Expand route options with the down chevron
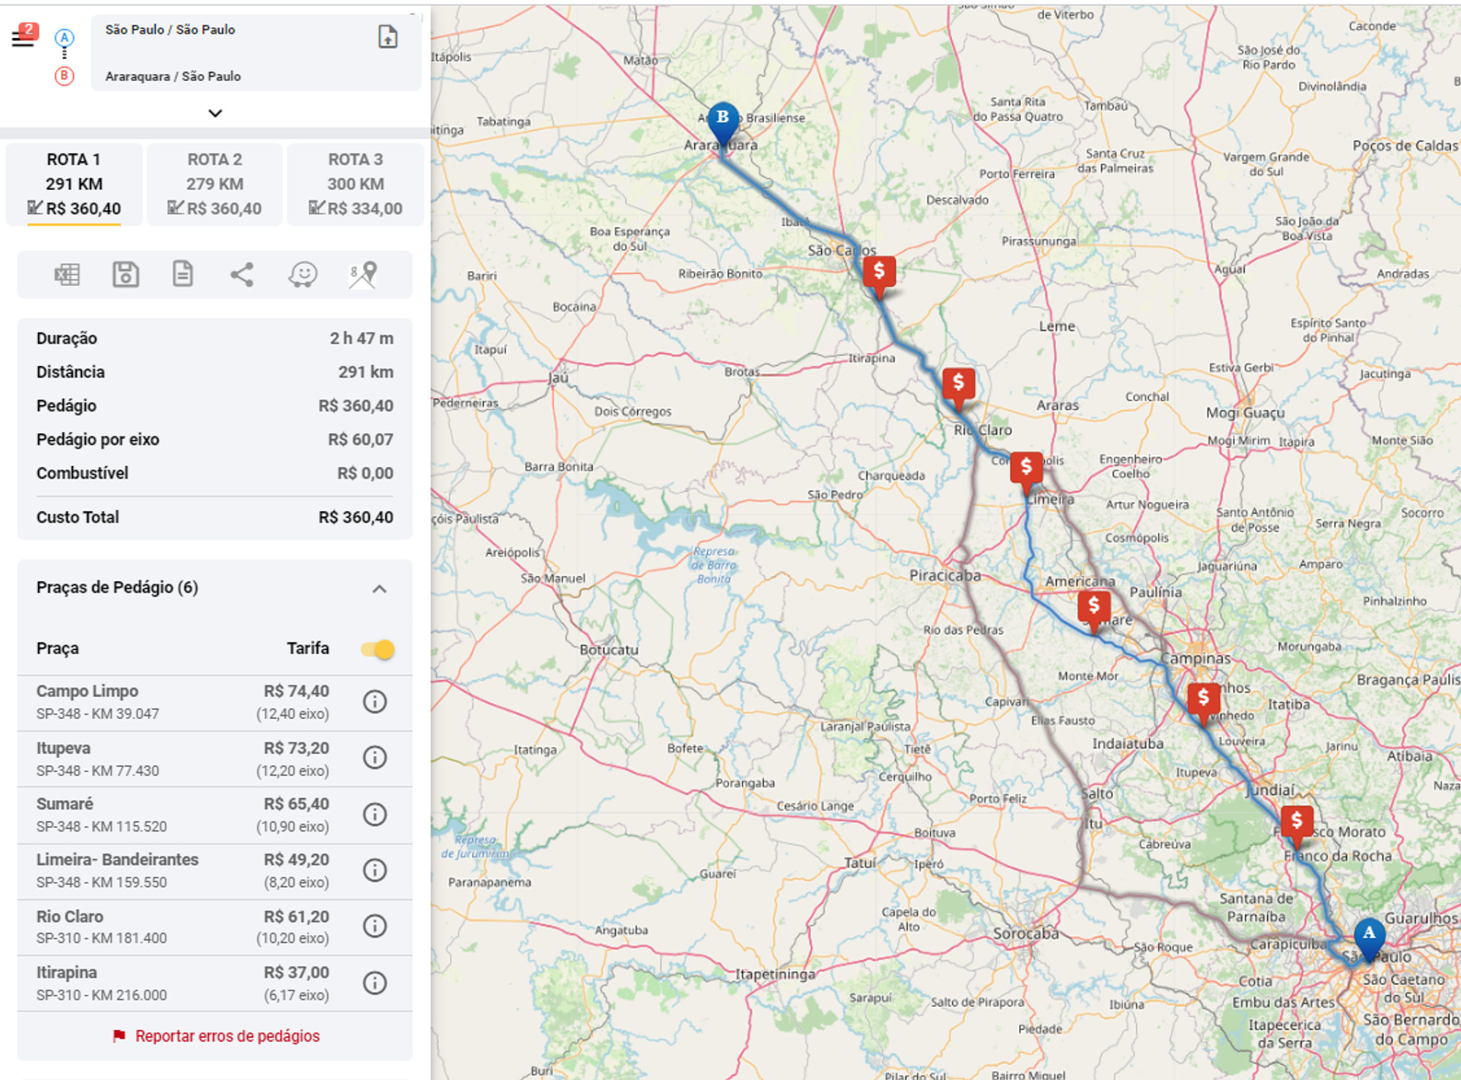 coord(215,113)
